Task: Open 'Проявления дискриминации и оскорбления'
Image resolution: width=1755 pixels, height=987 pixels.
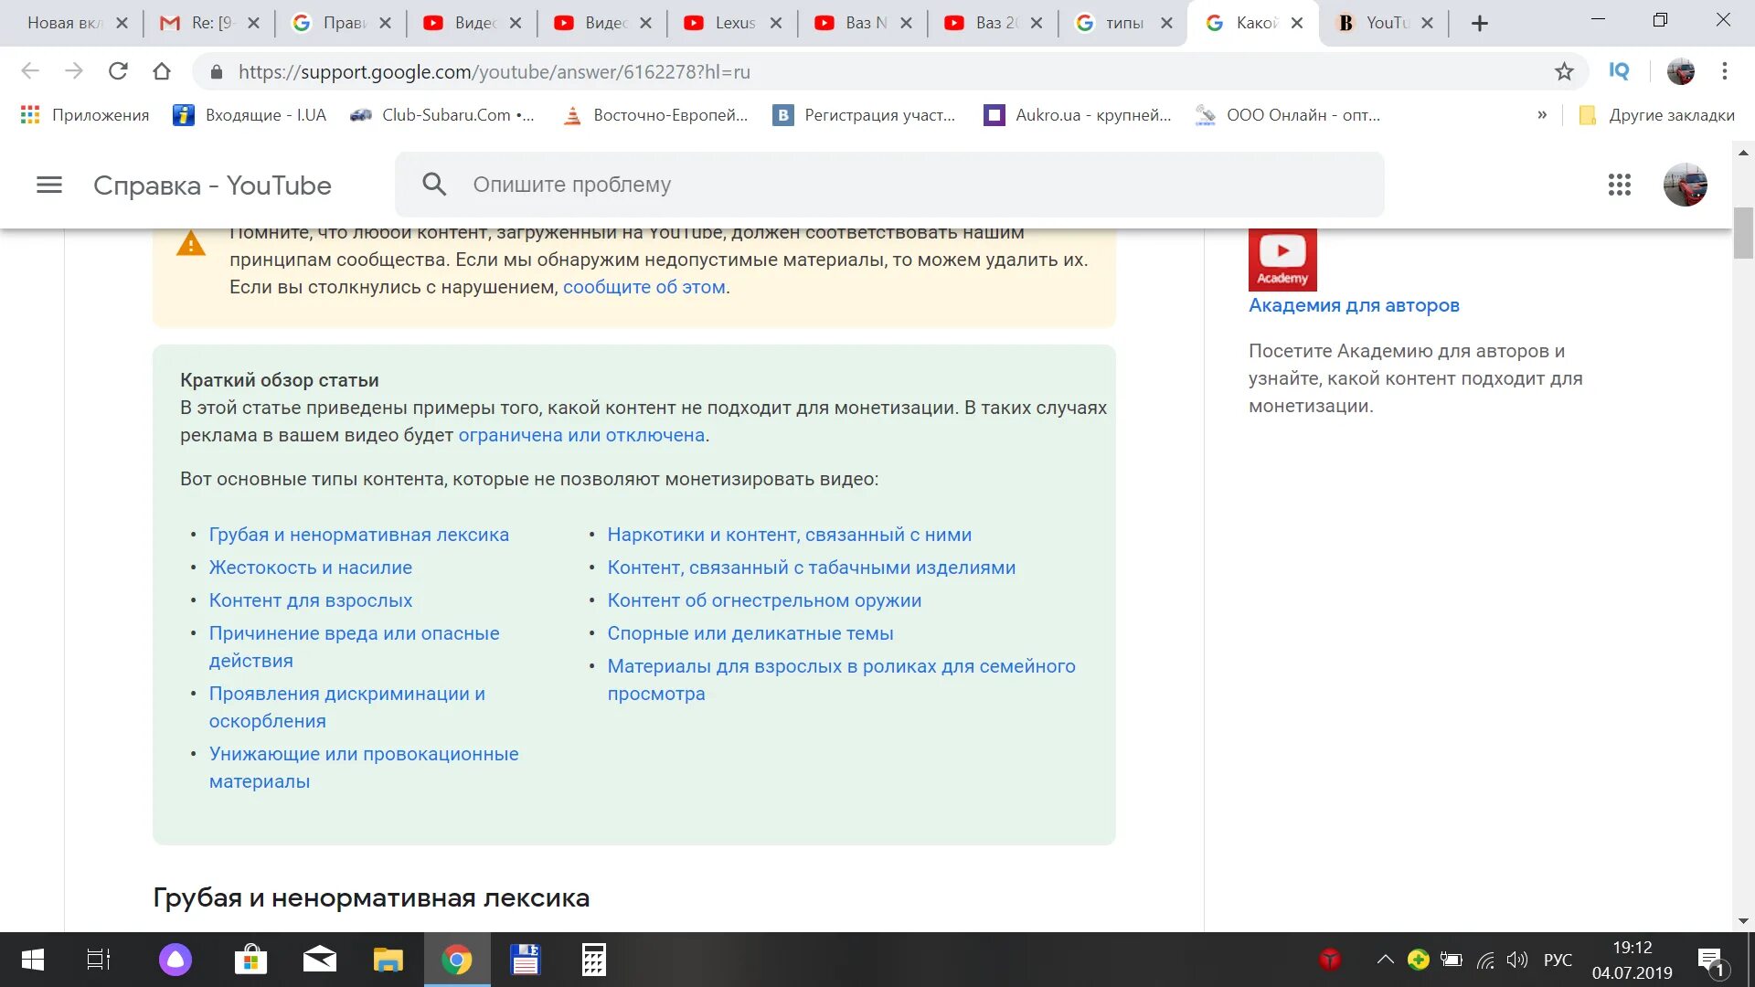Action: coord(347,707)
